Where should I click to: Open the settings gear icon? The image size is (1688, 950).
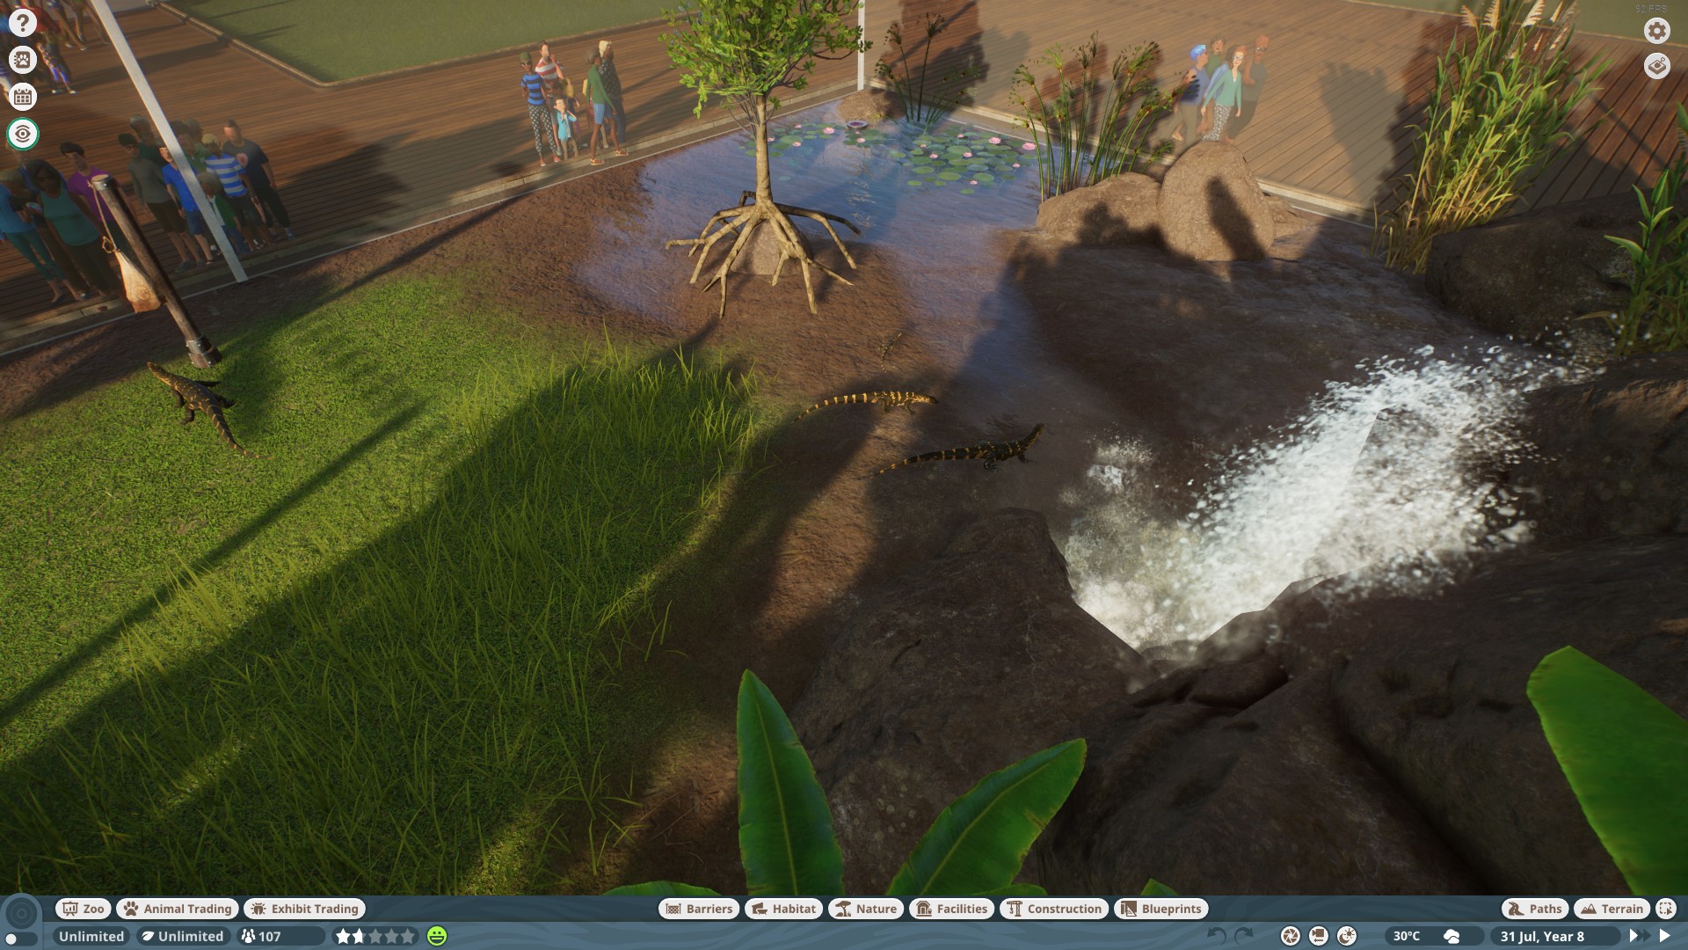[x=1657, y=31]
